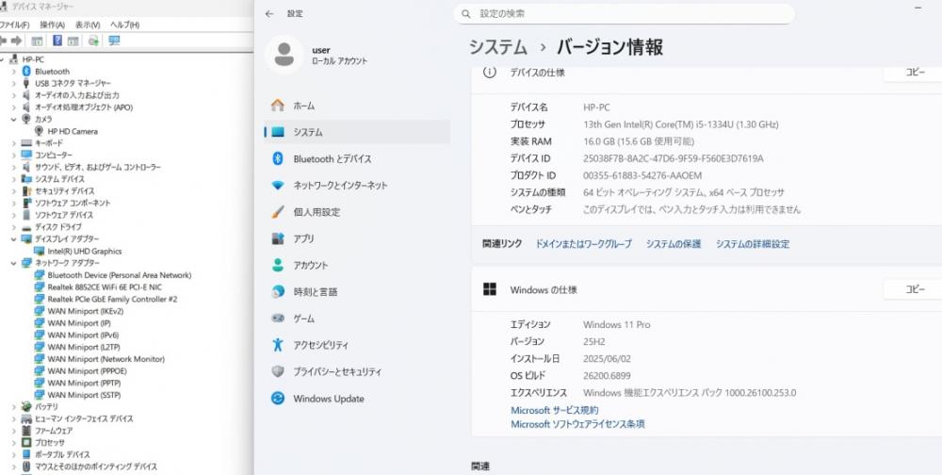This screenshot has height=475, width=942.
Task: Click the ホーム house icon in the sidebar
Action: (278, 106)
